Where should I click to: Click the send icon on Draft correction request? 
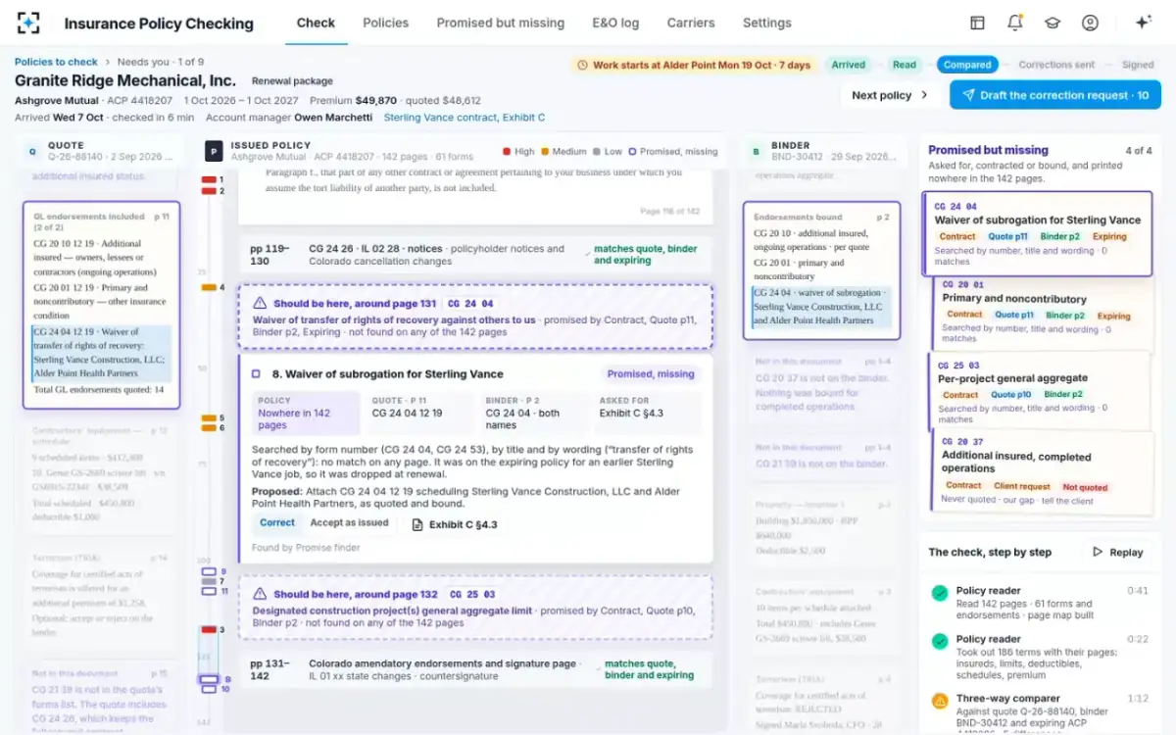tap(968, 95)
